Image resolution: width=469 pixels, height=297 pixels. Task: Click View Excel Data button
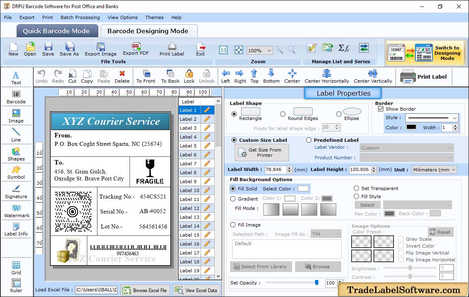click(197, 290)
